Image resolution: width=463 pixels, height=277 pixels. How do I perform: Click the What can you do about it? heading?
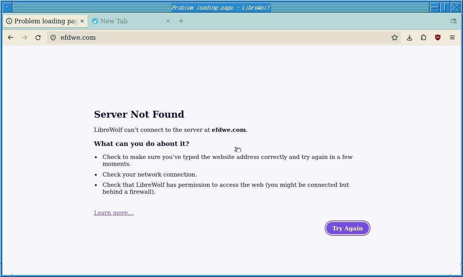click(x=142, y=144)
